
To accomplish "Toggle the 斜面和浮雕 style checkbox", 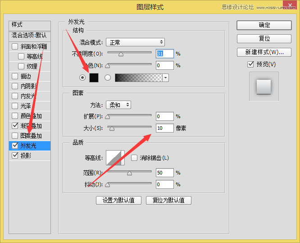I will point(15,46).
